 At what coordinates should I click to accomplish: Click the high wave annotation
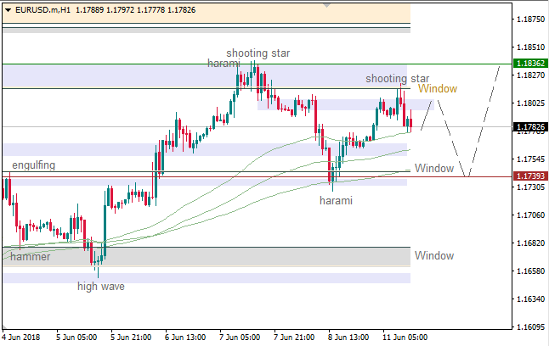pyautogui.click(x=101, y=287)
